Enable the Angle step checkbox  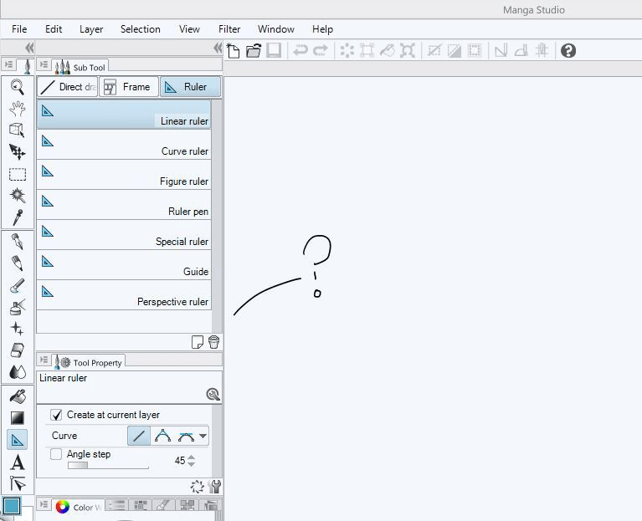(56, 454)
